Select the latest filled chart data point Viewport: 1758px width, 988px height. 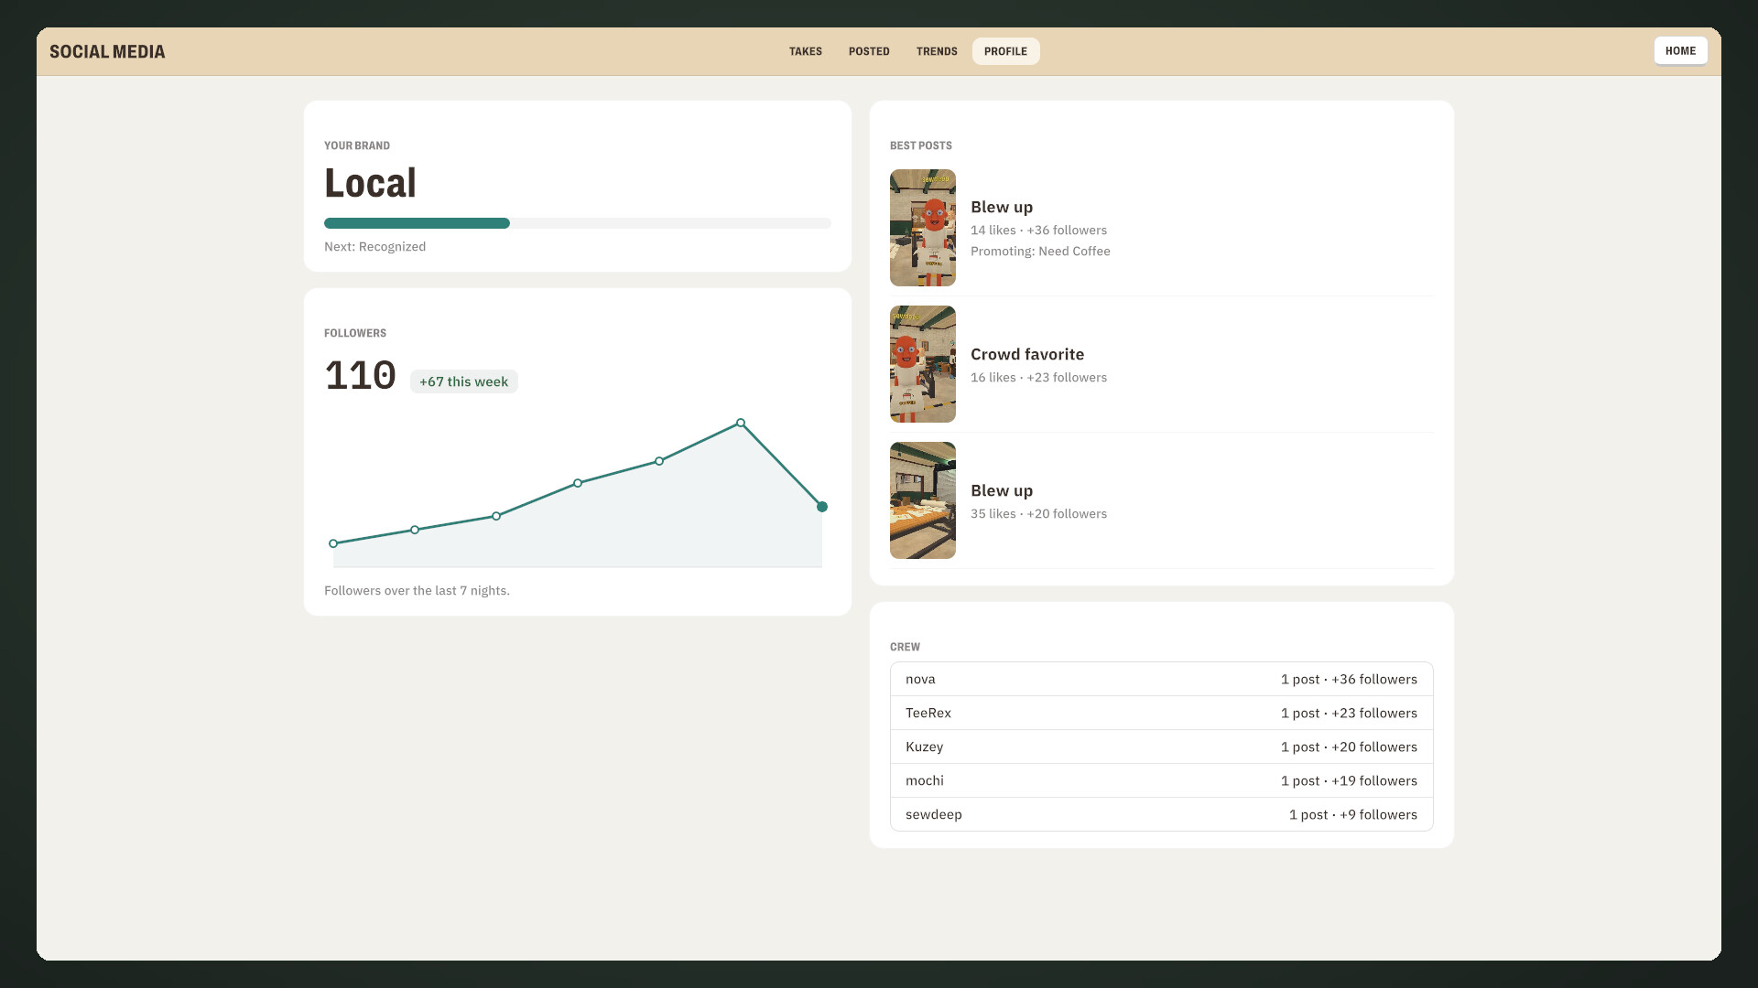[x=822, y=507]
